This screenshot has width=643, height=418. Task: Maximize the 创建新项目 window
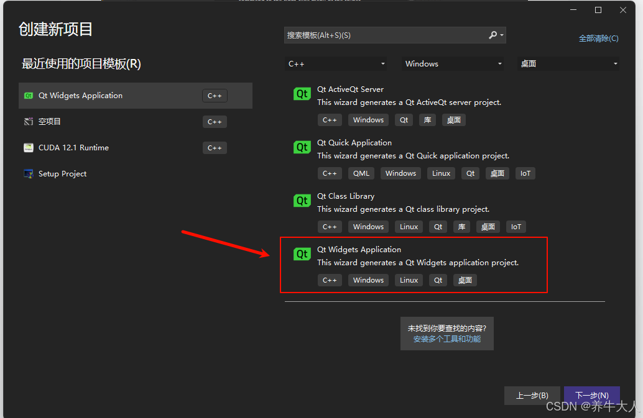click(598, 10)
